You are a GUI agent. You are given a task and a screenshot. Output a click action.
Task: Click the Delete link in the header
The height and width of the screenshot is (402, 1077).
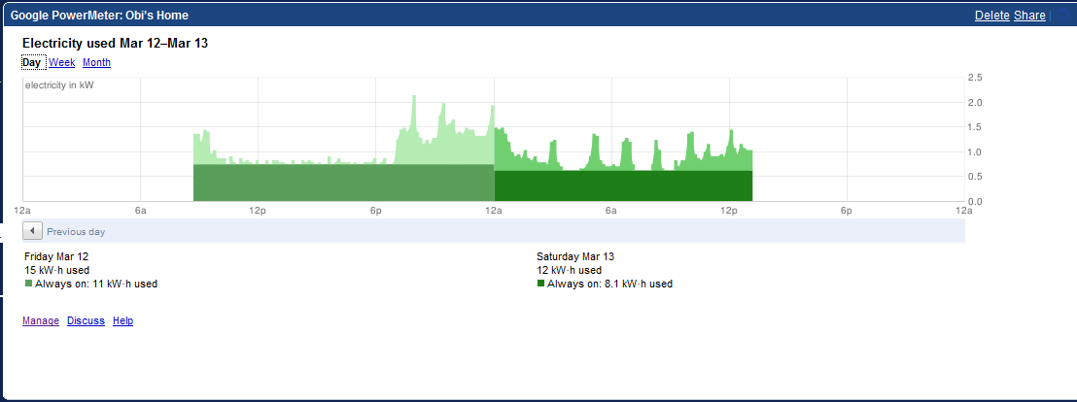pyautogui.click(x=991, y=16)
